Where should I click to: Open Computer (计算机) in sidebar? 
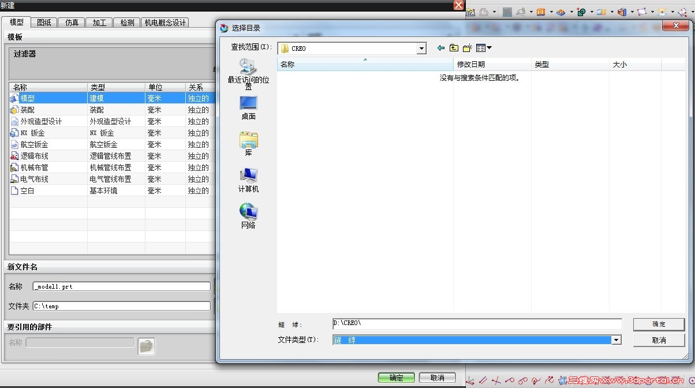point(248,180)
